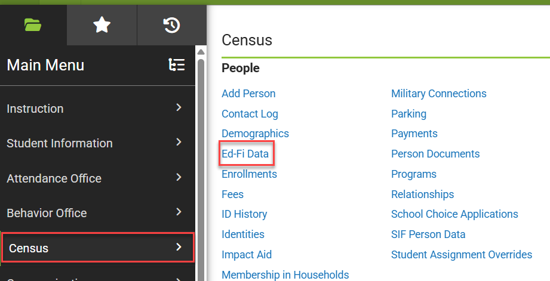
Task: Open the recent history clock tab
Action: [x=172, y=25]
